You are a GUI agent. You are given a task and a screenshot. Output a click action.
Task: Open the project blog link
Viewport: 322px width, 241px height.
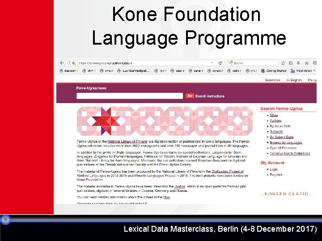point(166,197)
